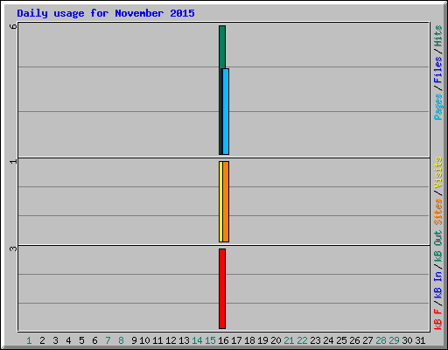This screenshot has height=350, width=448.
Task: Click day 12 on the x-axis
Action: coord(171,340)
